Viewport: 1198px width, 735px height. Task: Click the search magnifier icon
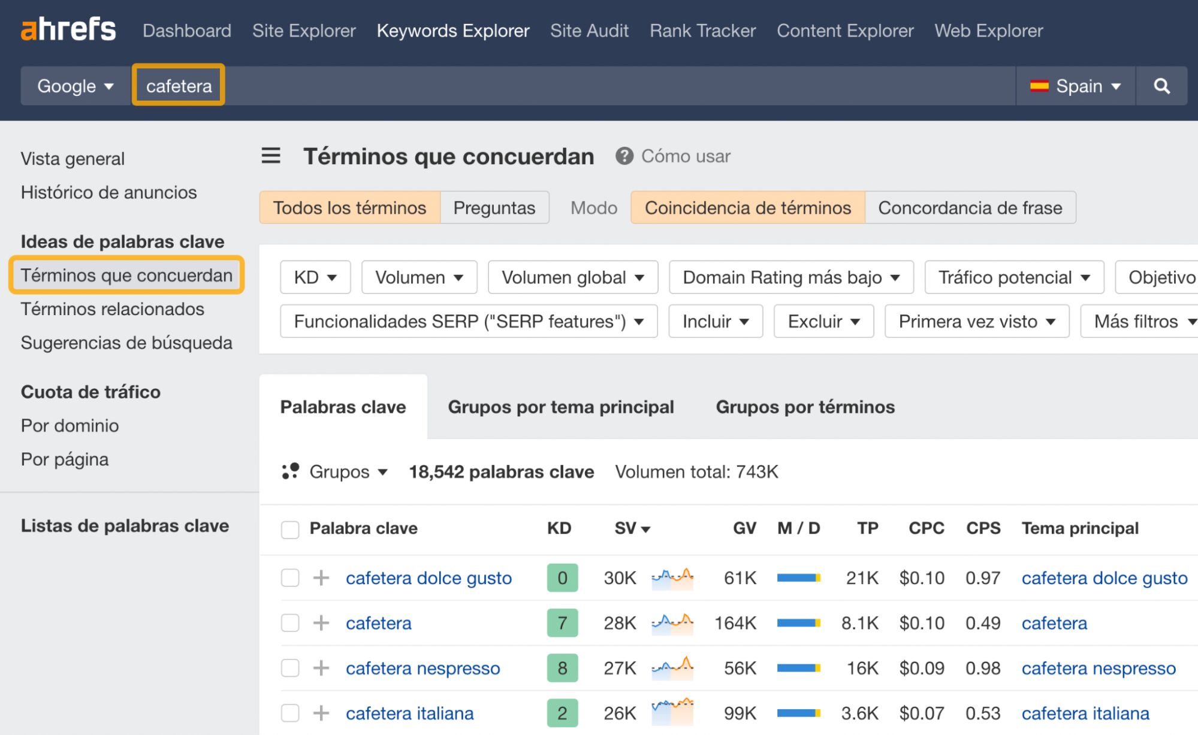pos(1161,86)
